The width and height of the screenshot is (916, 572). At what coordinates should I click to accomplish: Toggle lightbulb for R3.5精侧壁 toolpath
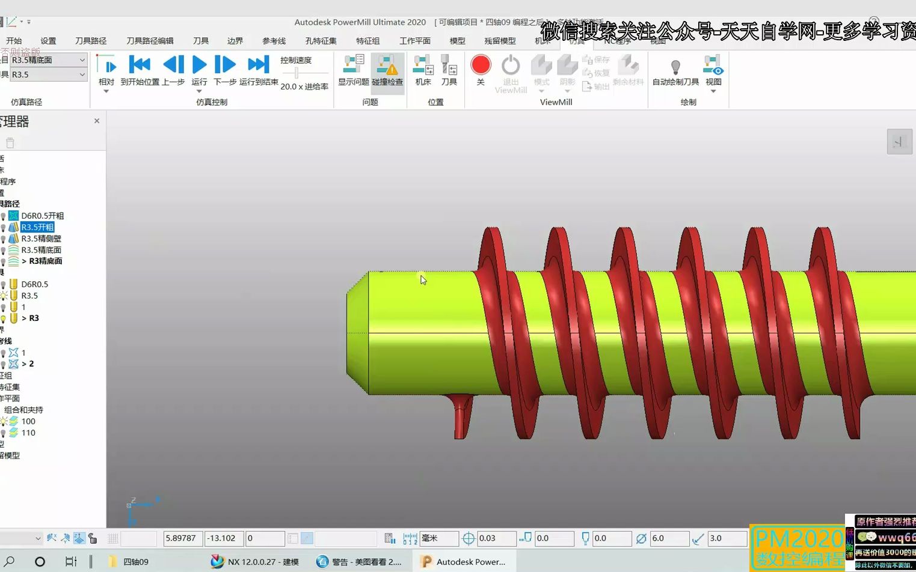point(3,239)
